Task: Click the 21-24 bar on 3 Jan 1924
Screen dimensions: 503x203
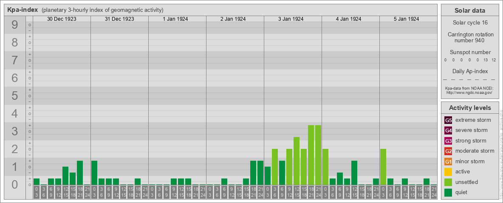Action: tap(318, 155)
